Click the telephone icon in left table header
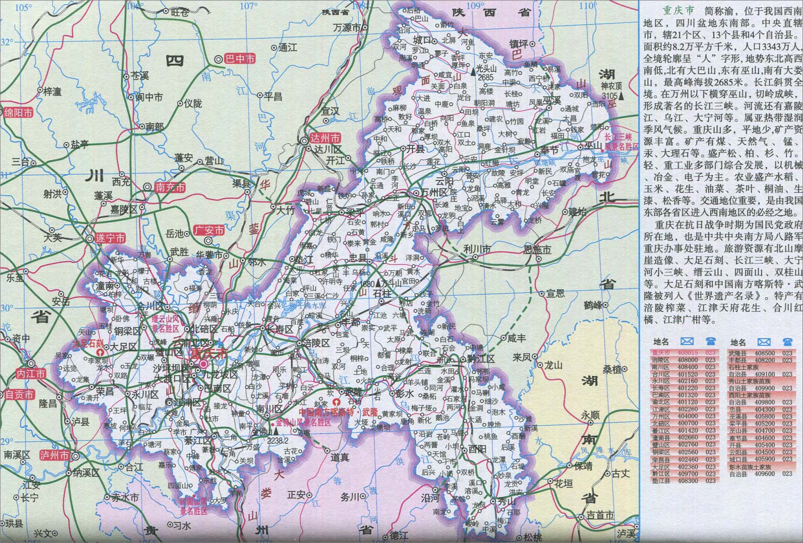This screenshot has height=543, width=803. pyautogui.click(x=710, y=341)
